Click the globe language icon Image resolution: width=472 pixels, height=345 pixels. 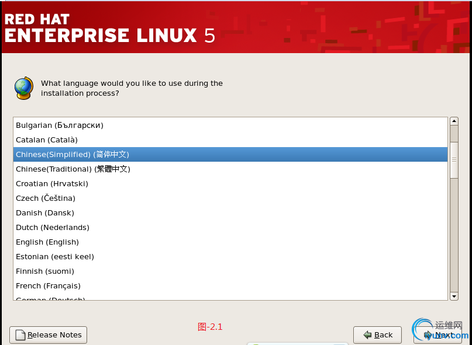coord(23,88)
